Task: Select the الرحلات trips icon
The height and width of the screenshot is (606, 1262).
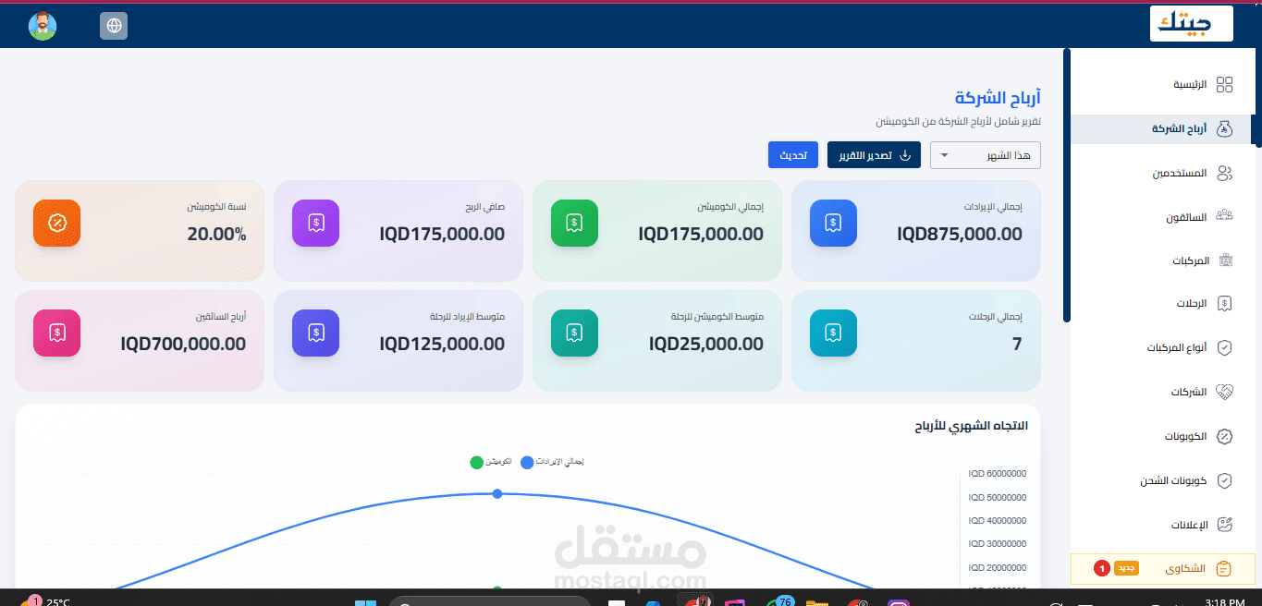Action: pos(1224,303)
